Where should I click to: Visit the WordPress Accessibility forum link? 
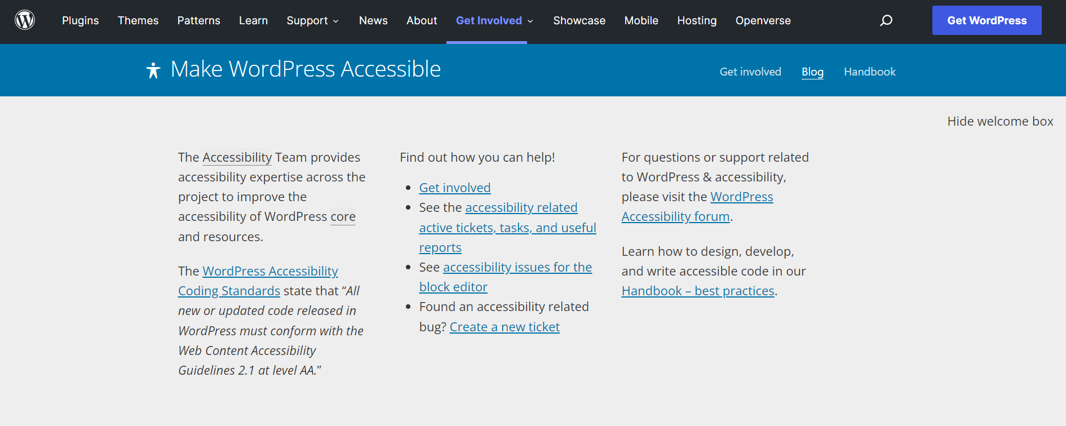tap(697, 207)
